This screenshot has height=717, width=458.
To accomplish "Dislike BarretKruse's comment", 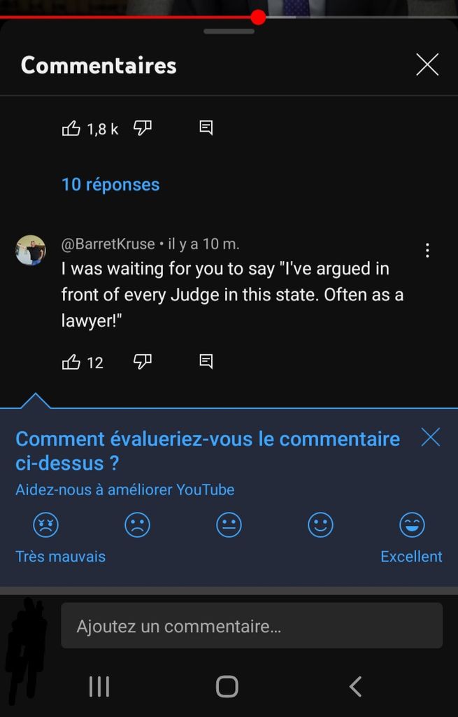I will [143, 362].
